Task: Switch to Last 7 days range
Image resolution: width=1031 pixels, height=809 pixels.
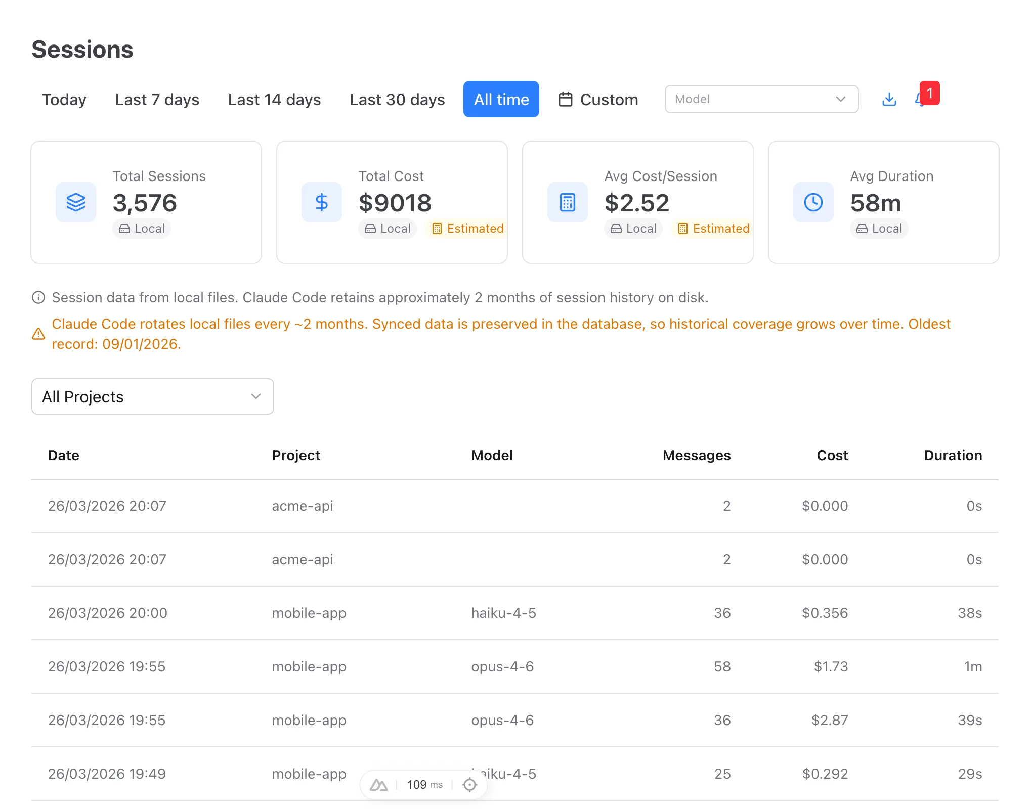Action: pos(157,99)
